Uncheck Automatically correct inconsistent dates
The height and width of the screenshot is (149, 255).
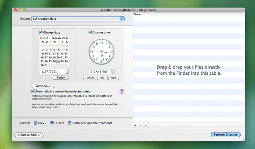[x=33, y=91]
